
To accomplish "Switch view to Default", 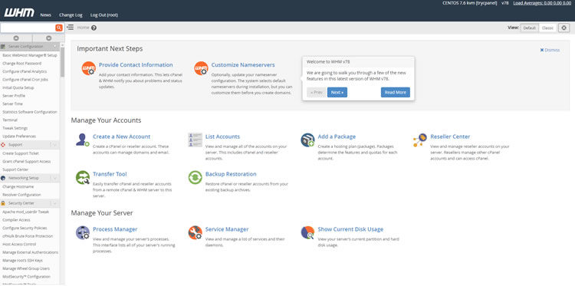I will tap(529, 28).
